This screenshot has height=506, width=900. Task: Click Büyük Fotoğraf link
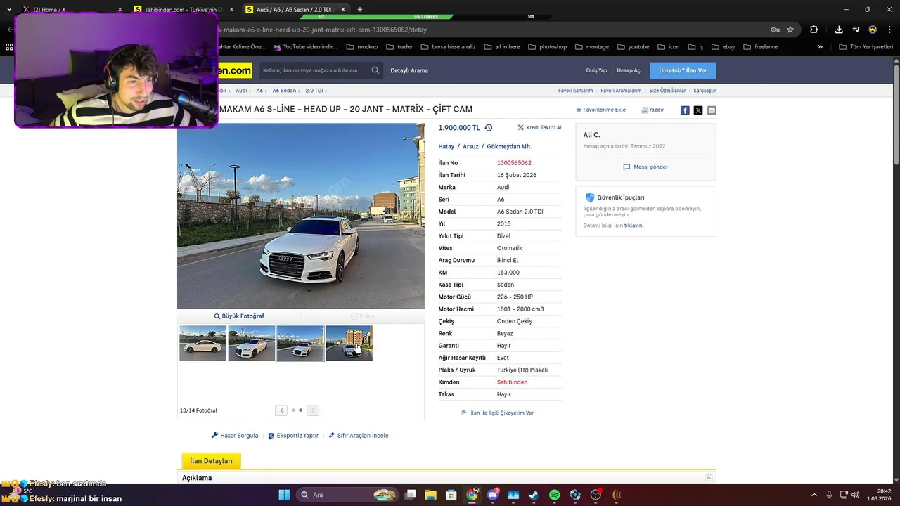coord(239,316)
